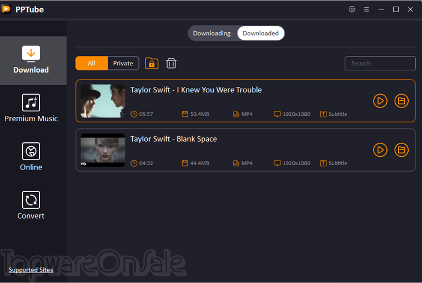Click the private folder lock icon
This screenshot has height=283, width=422.
[x=152, y=63]
